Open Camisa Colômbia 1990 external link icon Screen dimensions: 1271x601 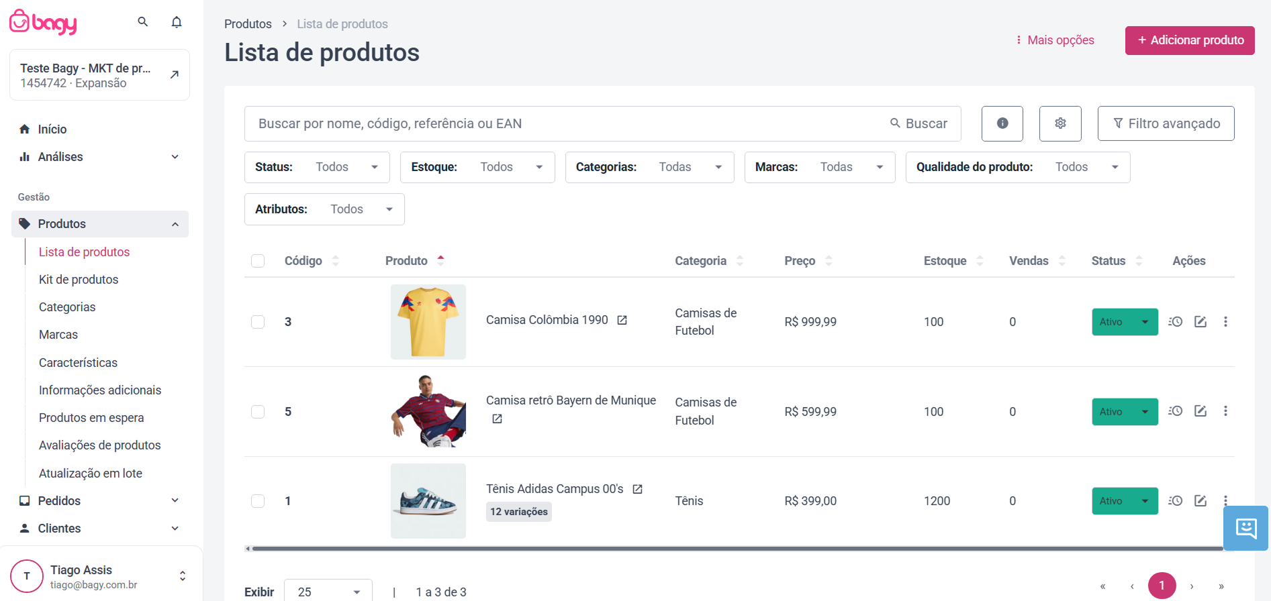[622, 321]
